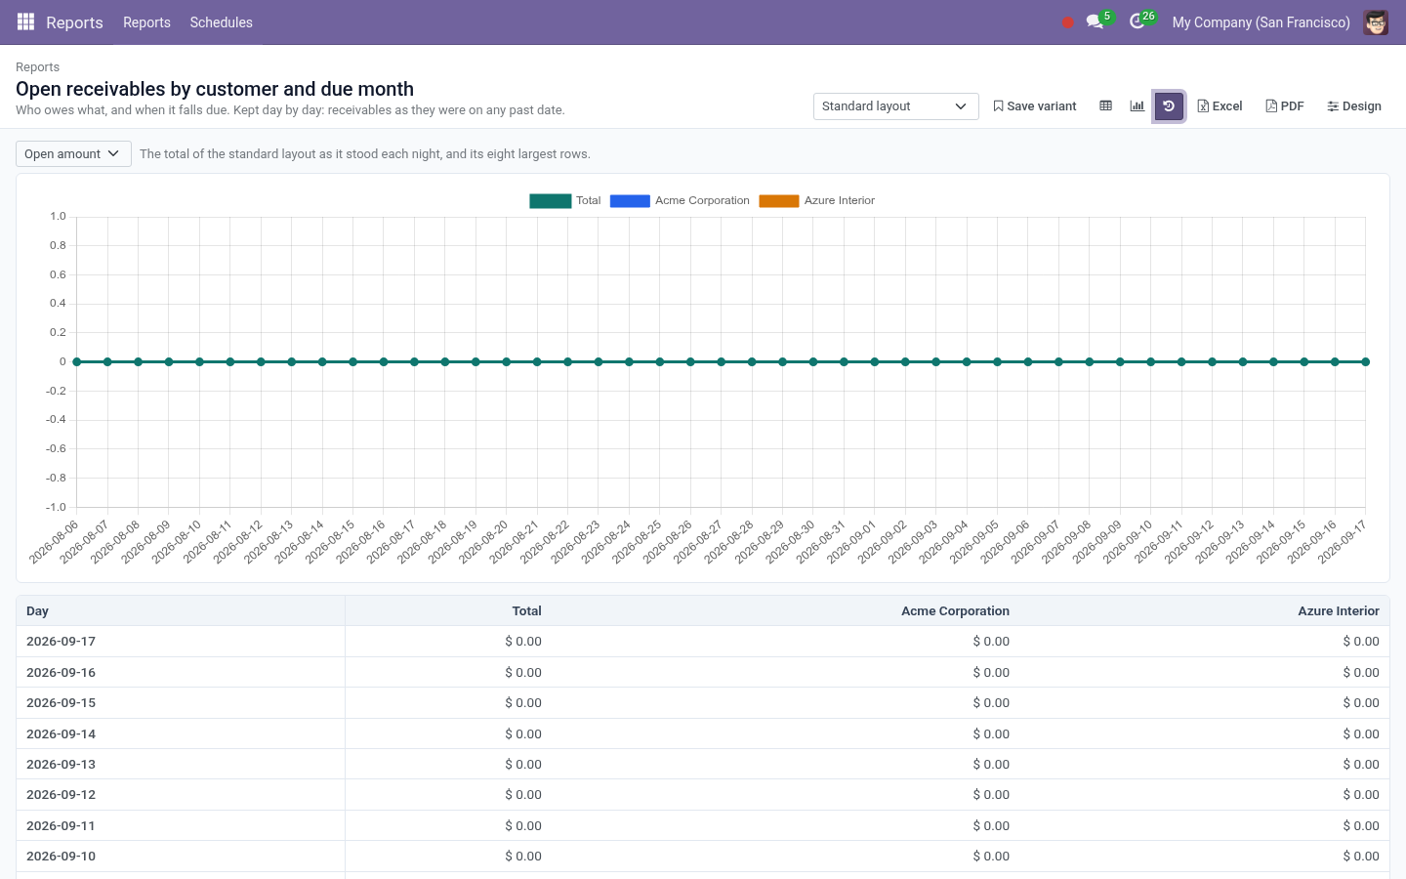The image size is (1406, 879).
Task: Open the Open amount measure dropdown
Action: pyautogui.click(x=73, y=153)
